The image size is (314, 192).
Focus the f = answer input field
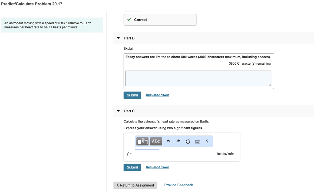[x=147, y=154]
